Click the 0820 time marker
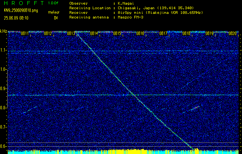Screen dimensions: 242x154 tap(233, 33)
